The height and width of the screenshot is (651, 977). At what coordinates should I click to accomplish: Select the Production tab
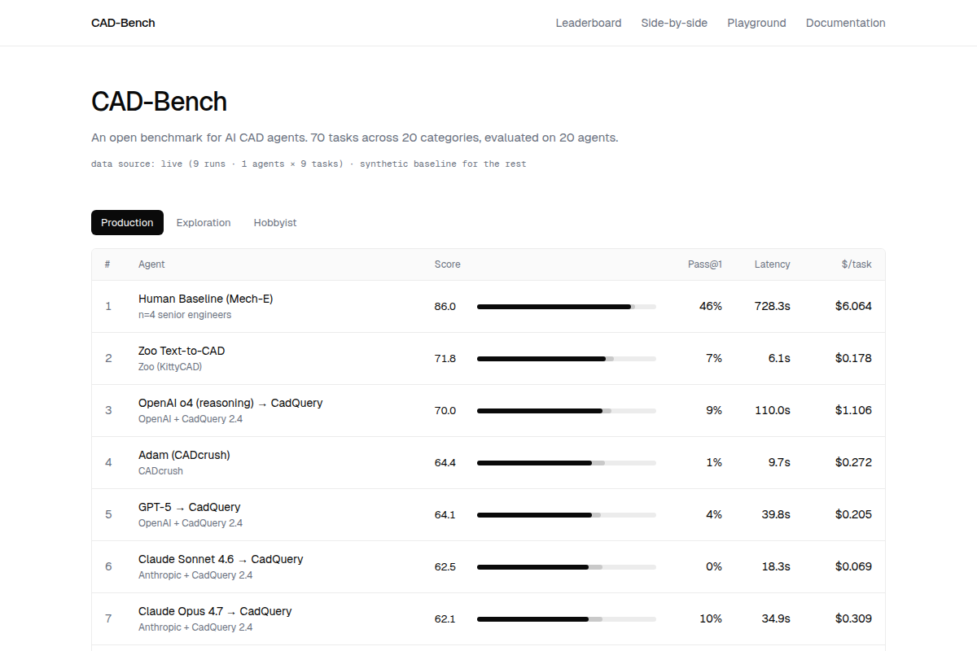coord(127,222)
